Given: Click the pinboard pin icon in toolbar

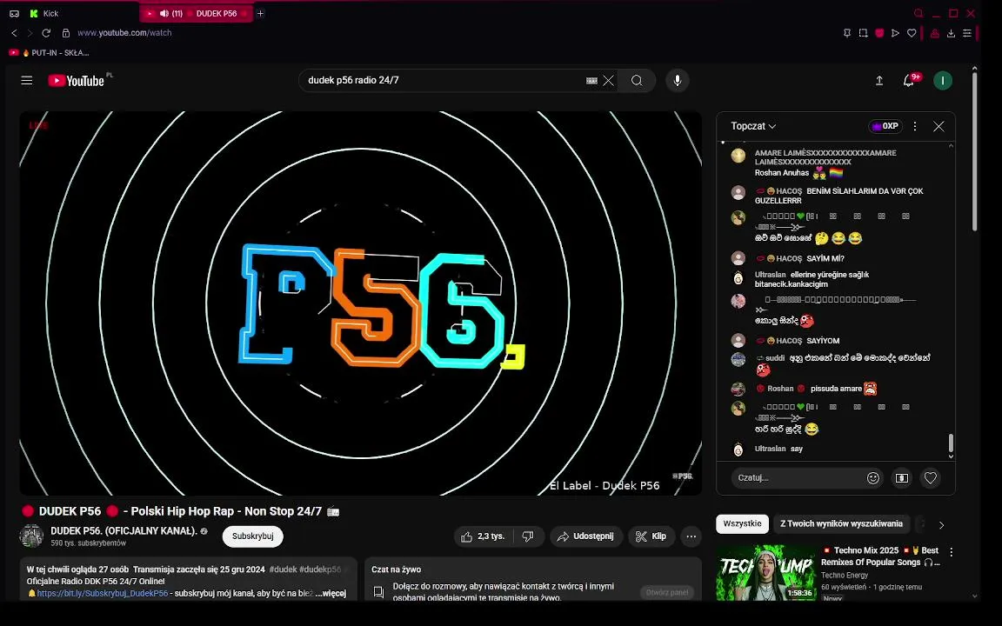Looking at the screenshot, I should pos(846,33).
